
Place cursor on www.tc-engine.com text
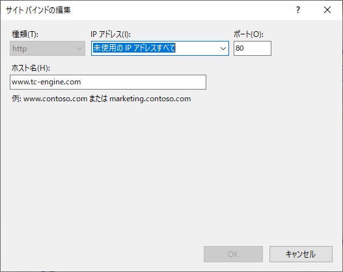(46, 82)
